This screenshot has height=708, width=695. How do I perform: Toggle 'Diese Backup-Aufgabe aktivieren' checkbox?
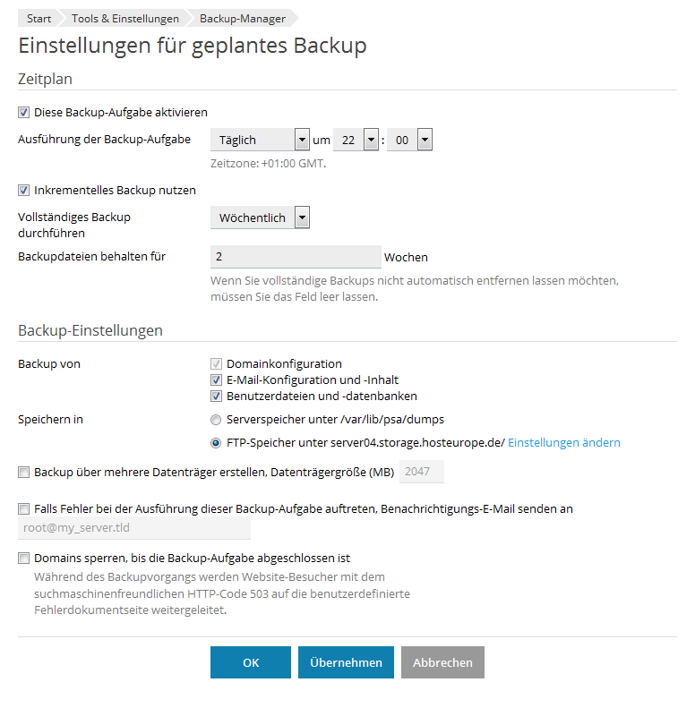pyautogui.click(x=24, y=113)
